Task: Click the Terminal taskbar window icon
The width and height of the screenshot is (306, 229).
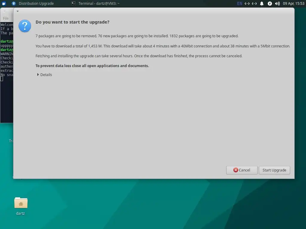Action: click(x=74, y=3)
